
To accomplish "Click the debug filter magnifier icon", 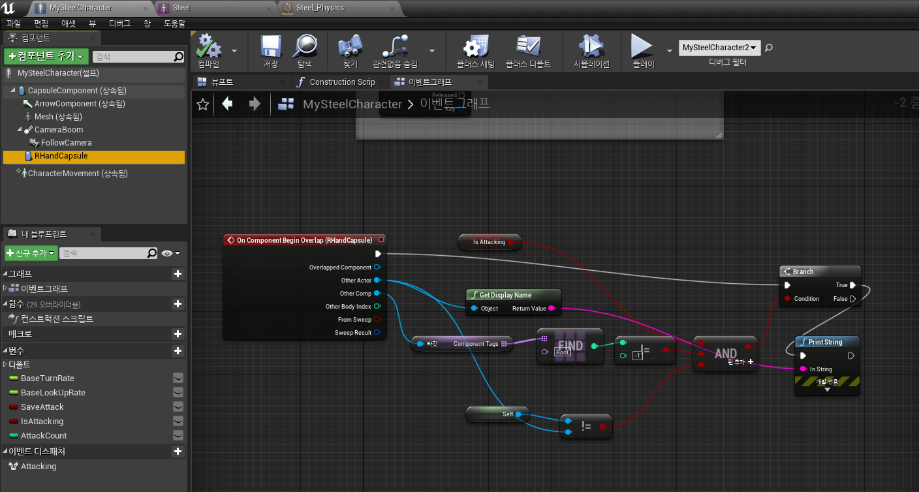I will pos(769,48).
